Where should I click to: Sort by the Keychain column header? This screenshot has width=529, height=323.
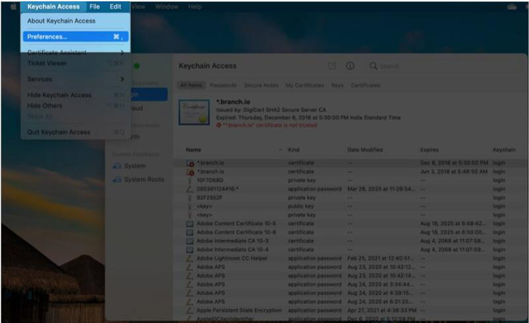coord(504,150)
